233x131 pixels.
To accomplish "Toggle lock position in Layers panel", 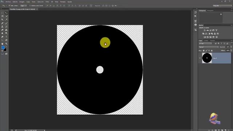I will tap(209, 51).
